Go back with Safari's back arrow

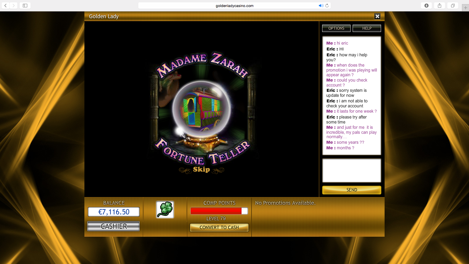tap(5, 6)
